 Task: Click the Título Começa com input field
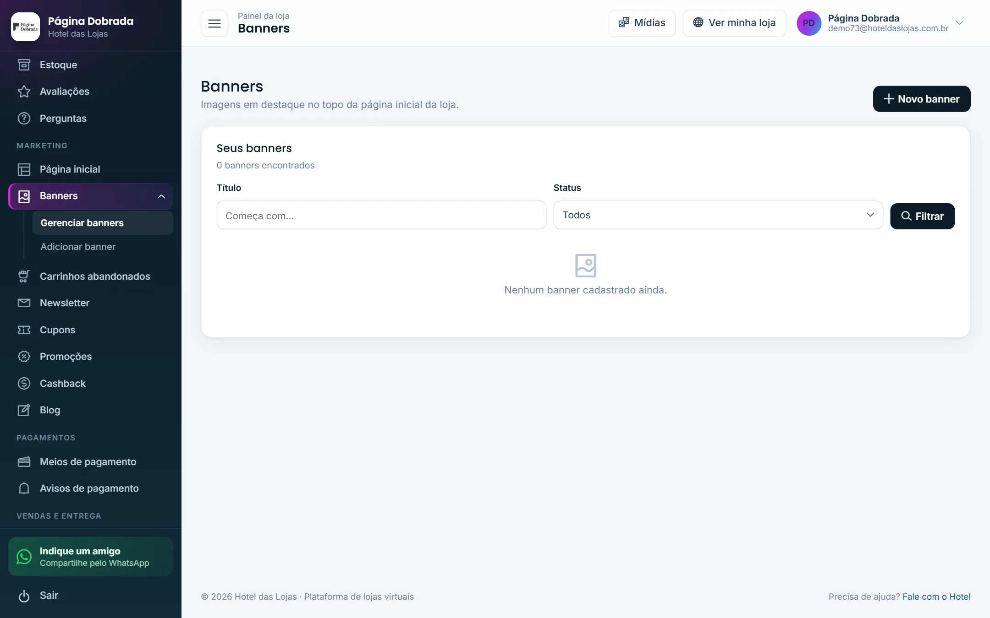coord(381,215)
